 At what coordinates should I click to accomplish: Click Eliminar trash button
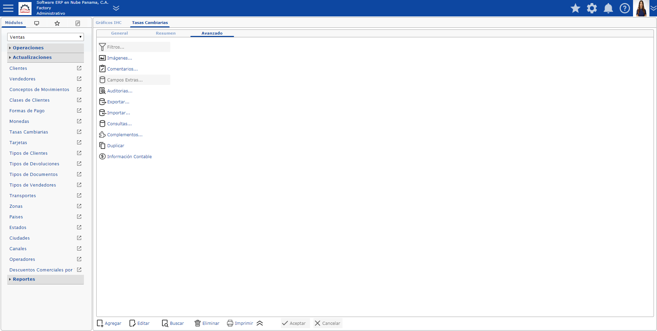point(207,323)
